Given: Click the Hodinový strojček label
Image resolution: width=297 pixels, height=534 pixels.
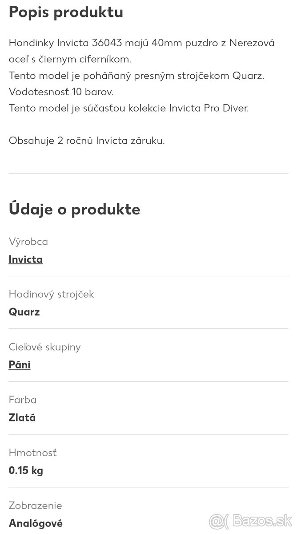Looking at the screenshot, I should click(x=51, y=294).
